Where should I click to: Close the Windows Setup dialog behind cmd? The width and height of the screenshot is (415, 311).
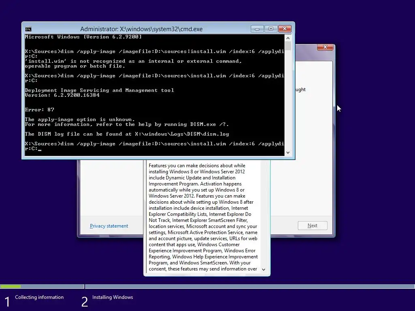325,47
